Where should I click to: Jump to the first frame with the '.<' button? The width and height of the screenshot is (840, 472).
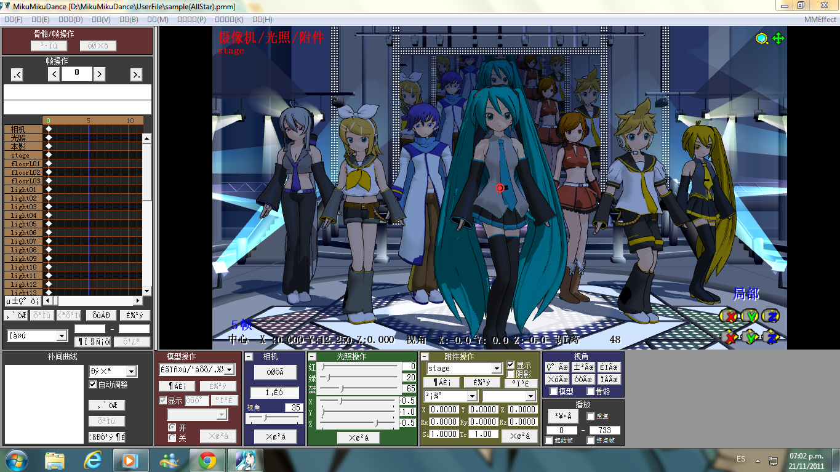pyautogui.click(x=17, y=74)
